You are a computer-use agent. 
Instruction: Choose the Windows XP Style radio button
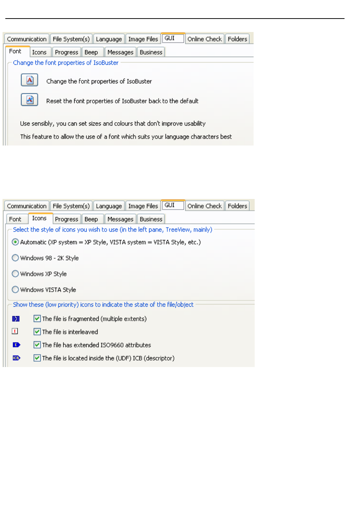pyautogui.click(x=15, y=274)
